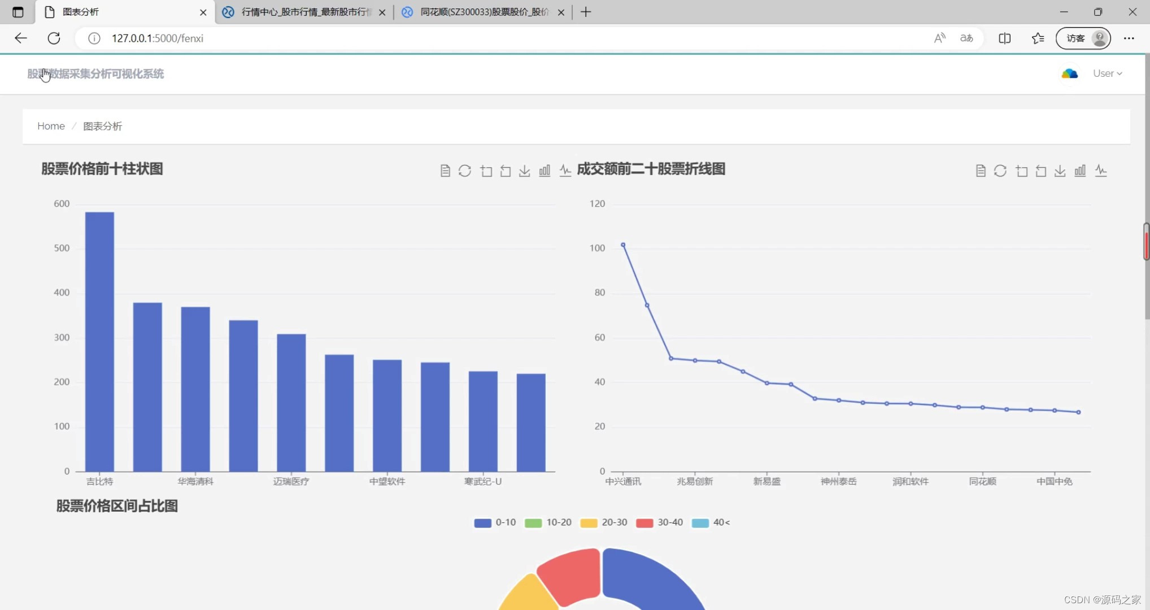
Task: Open data view for bar chart
Action: pyautogui.click(x=445, y=171)
